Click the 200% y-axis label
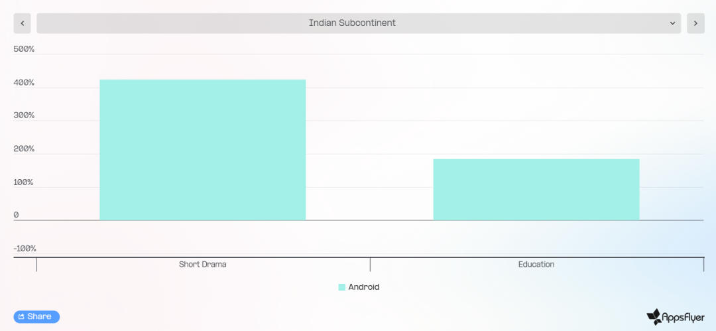Image resolution: width=716 pixels, height=331 pixels. [25, 149]
